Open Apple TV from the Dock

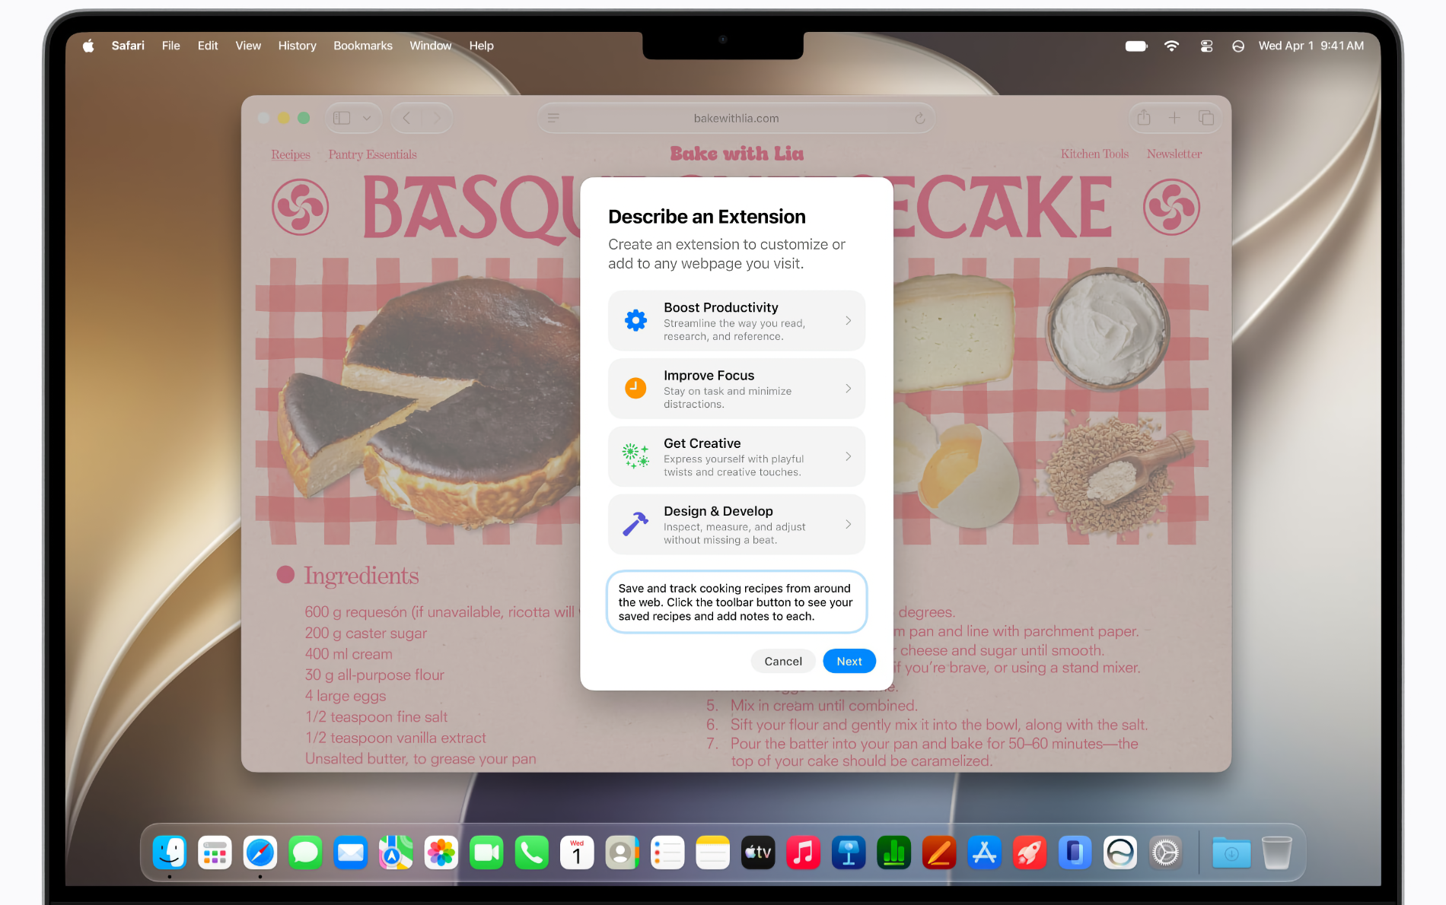click(x=758, y=853)
